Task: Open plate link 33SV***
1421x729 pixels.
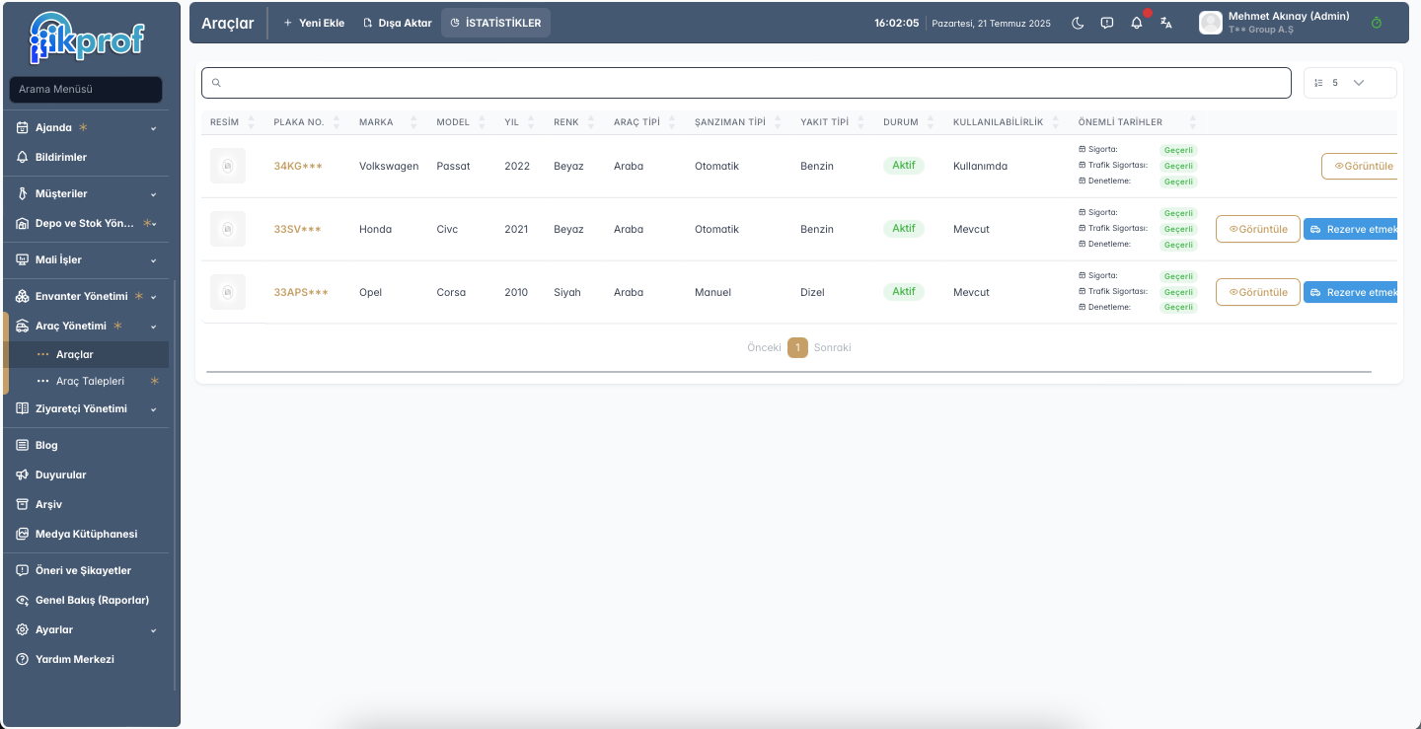Action: coord(297,229)
